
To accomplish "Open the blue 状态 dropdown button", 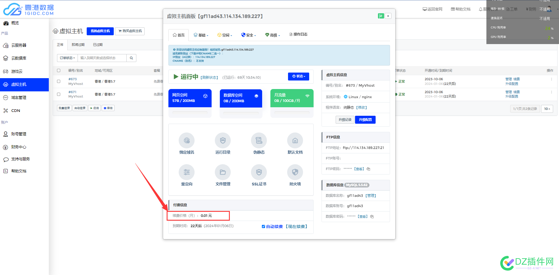I will pyautogui.click(x=299, y=76).
